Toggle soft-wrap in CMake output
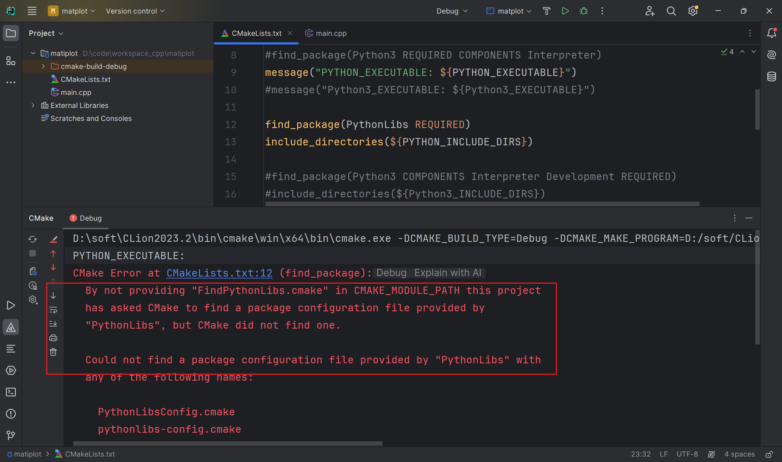Image resolution: width=782 pixels, height=462 pixels. click(53, 310)
